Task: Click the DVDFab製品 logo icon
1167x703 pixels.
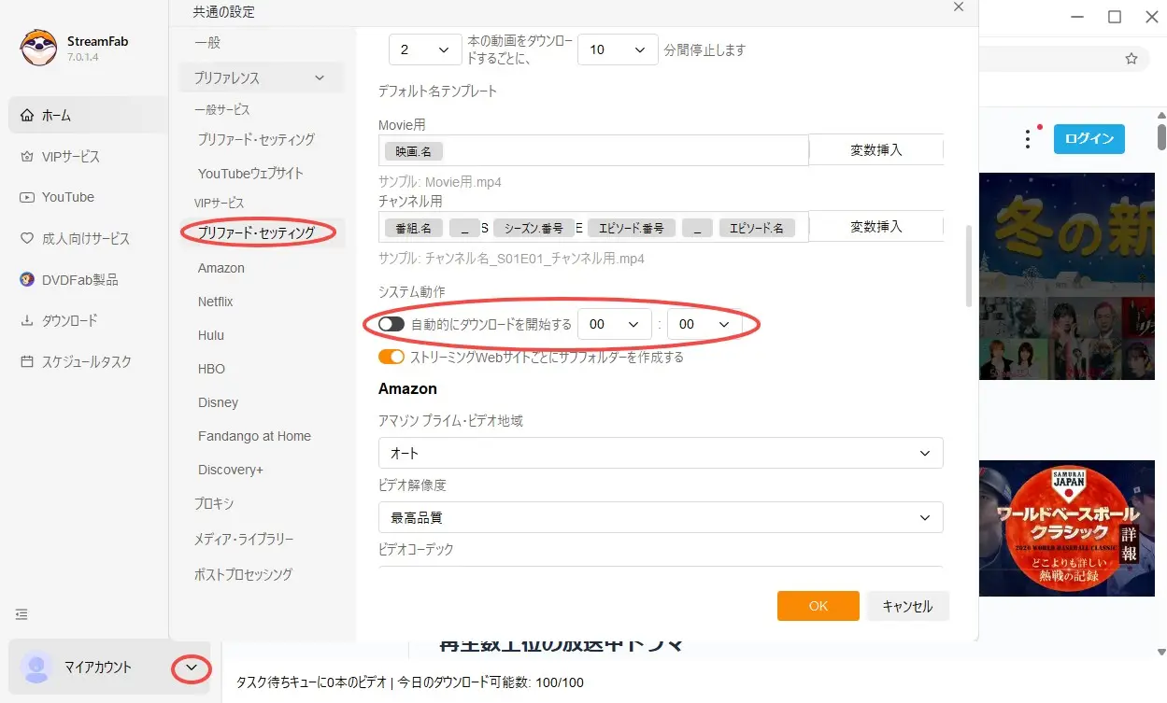Action: (26, 279)
